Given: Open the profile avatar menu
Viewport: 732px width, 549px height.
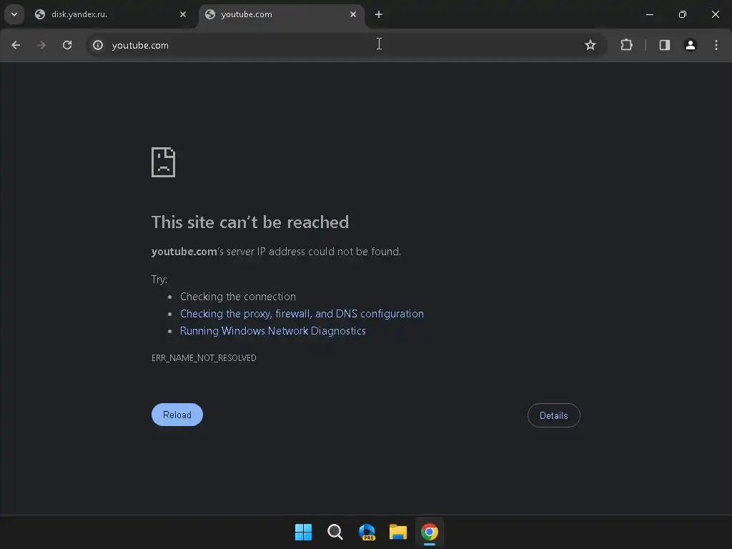Looking at the screenshot, I should click(x=691, y=45).
